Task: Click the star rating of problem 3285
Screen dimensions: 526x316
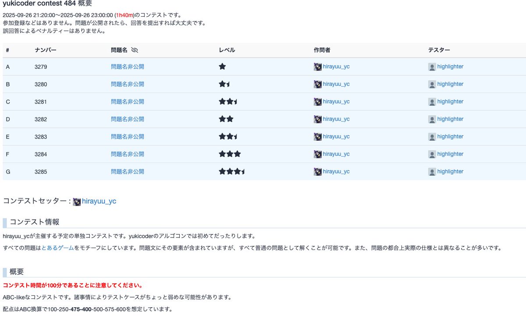Action: [232, 172]
